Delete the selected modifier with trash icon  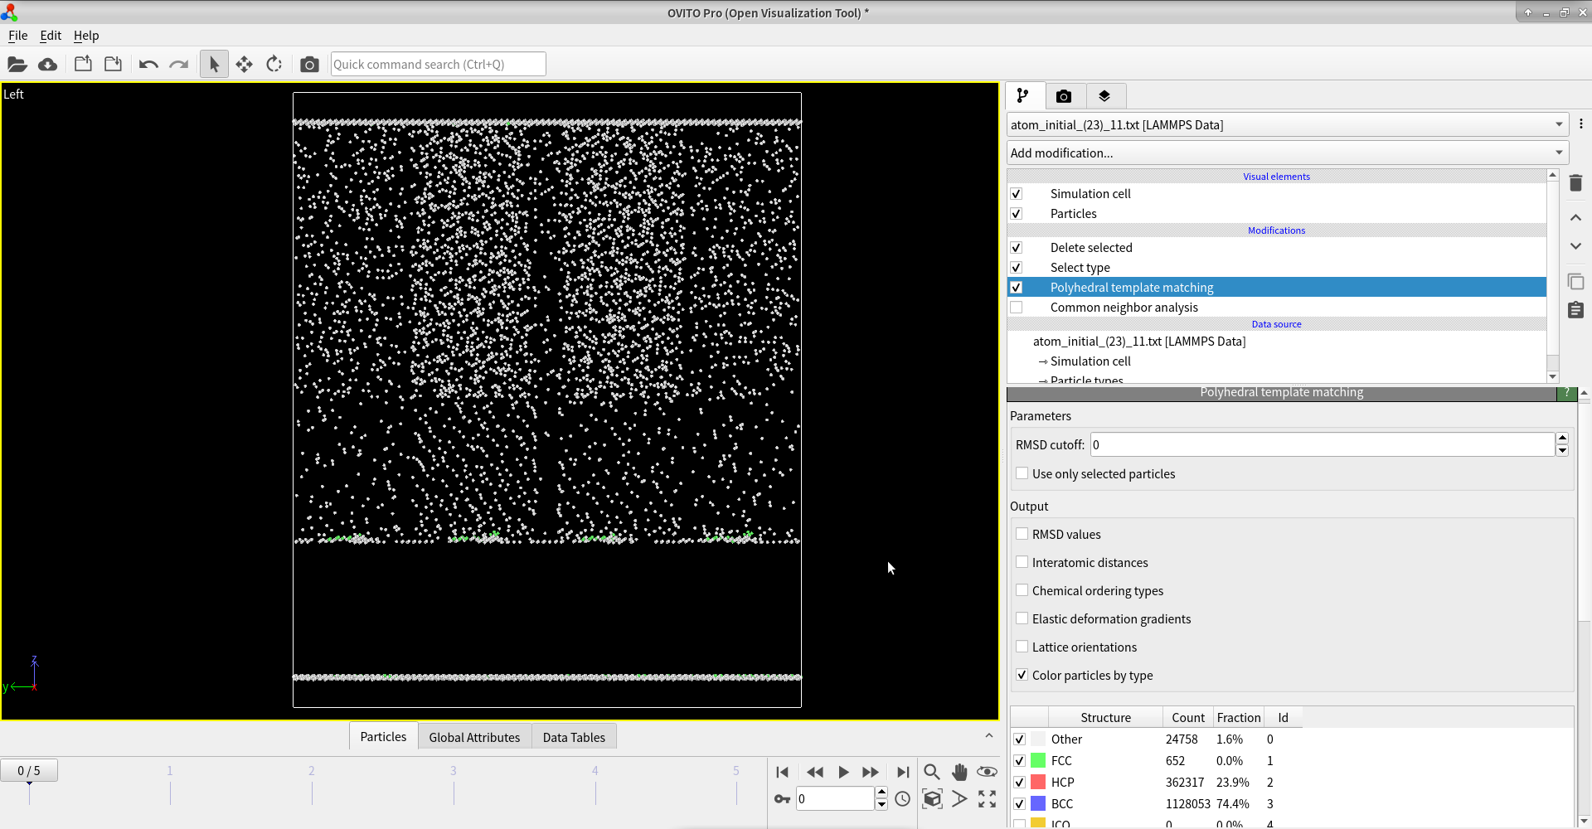point(1575,183)
